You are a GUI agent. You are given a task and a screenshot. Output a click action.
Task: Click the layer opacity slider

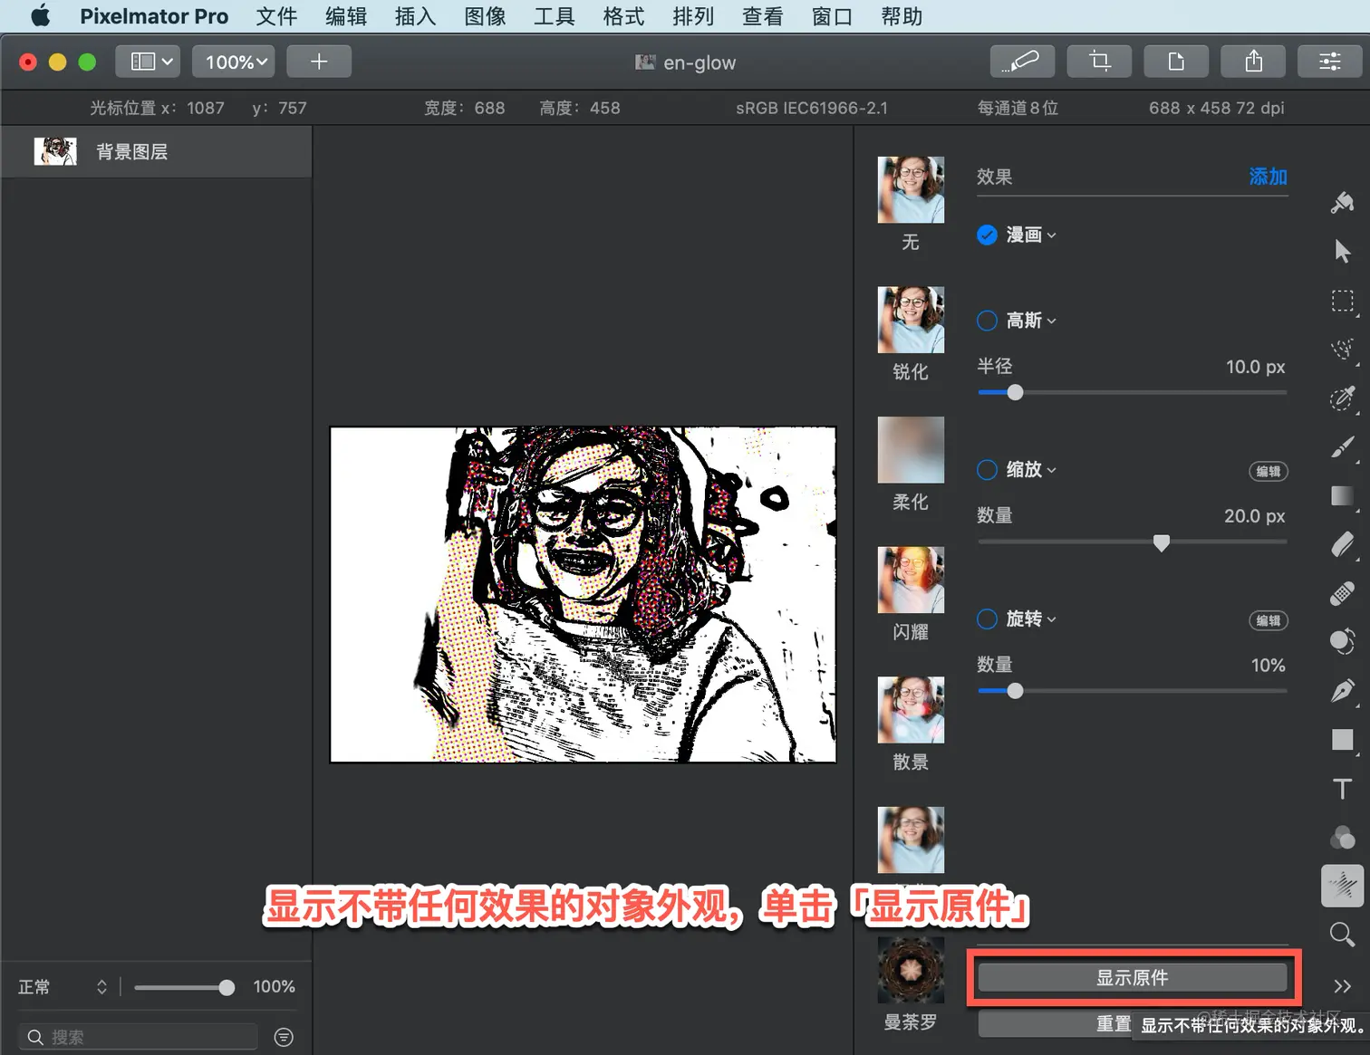coord(185,987)
